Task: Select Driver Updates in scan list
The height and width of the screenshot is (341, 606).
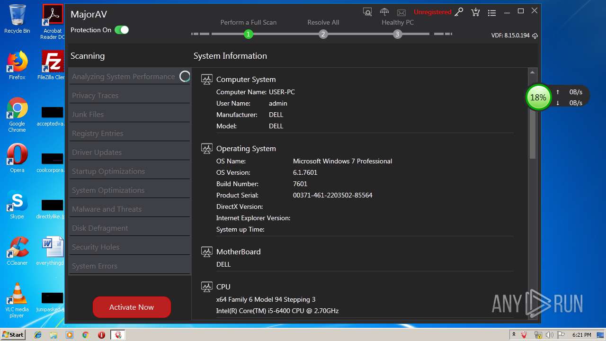Action: point(130,152)
